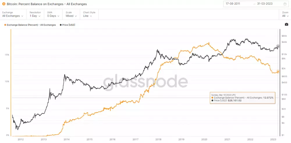Open the SMA 0 Days dropdown
Viewport: 291px width, 143px height.
pos(53,16)
